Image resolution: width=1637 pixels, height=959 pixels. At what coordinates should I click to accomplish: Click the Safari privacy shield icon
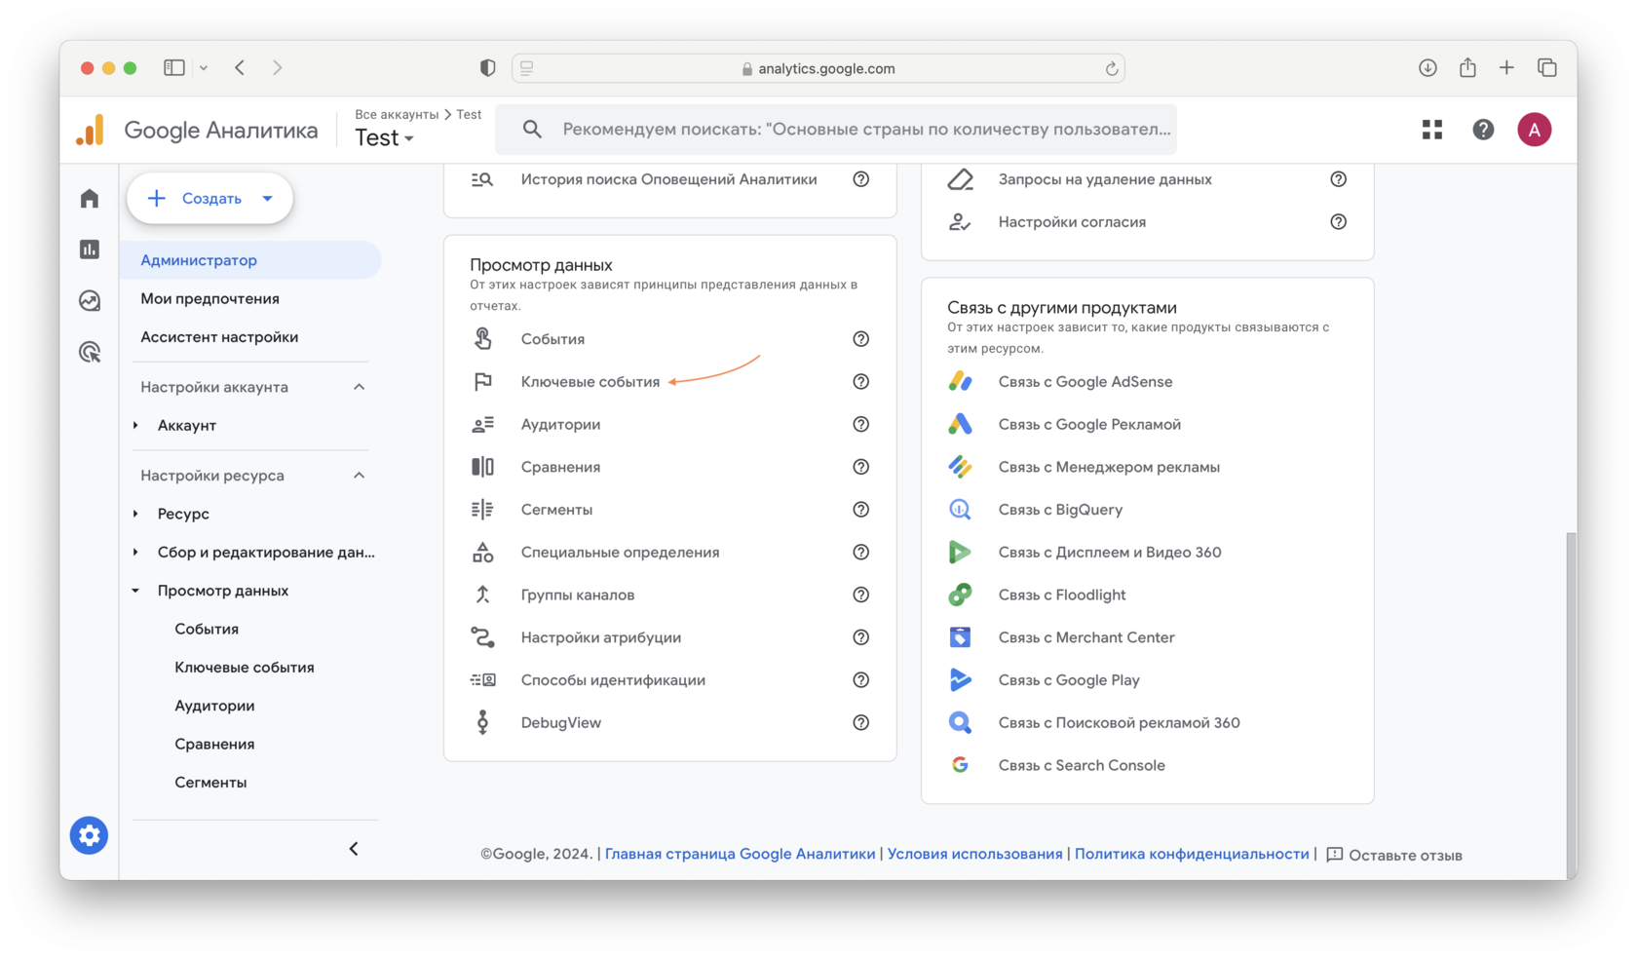pos(488,67)
